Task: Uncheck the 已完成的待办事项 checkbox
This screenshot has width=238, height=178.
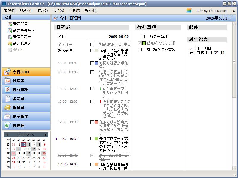Action: pos(140,43)
